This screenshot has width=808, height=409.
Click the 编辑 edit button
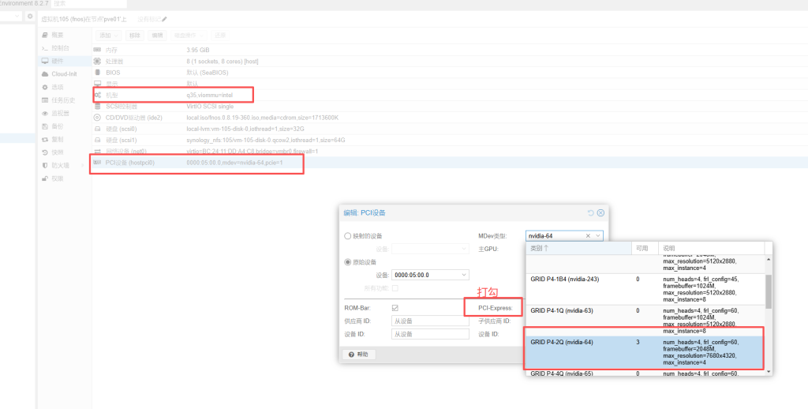(157, 36)
